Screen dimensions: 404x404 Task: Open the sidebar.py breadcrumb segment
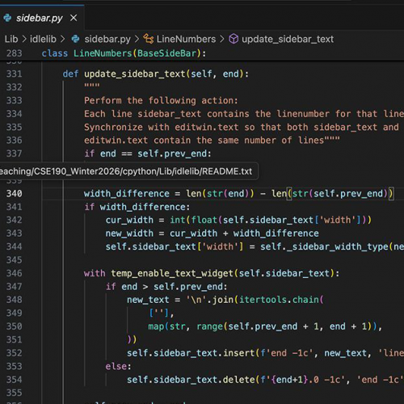[x=107, y=39]
